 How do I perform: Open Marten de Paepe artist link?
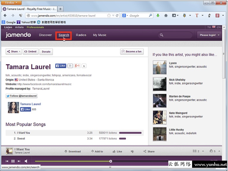tap(180, 96)
